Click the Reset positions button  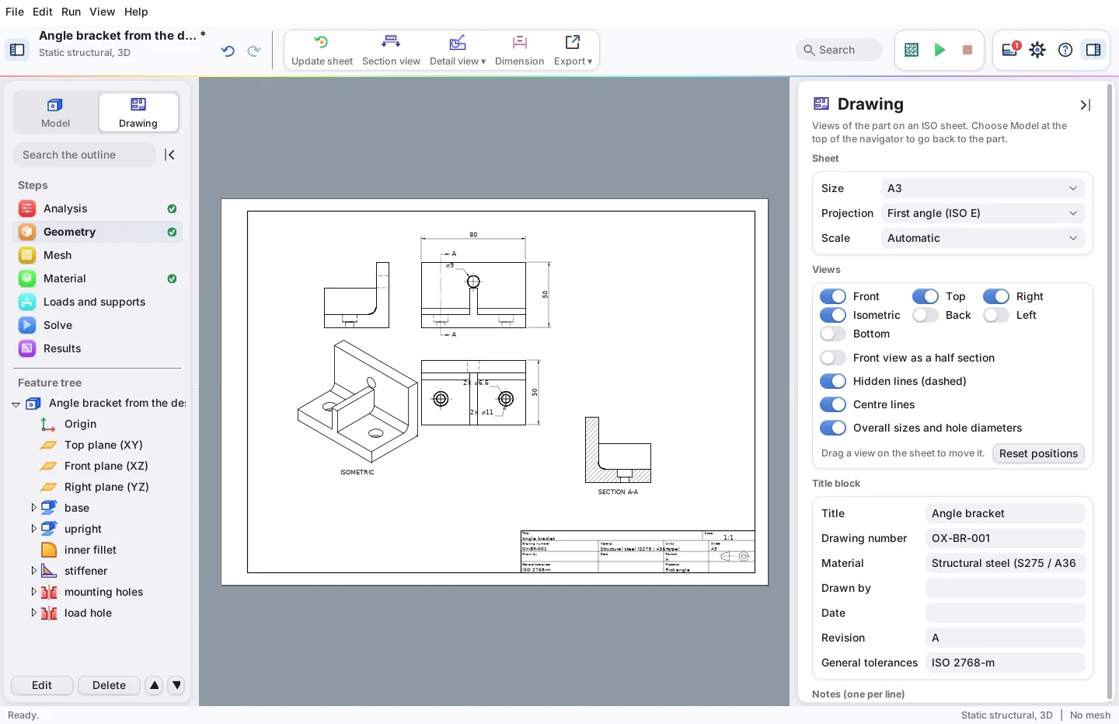tap(1038, 453)
